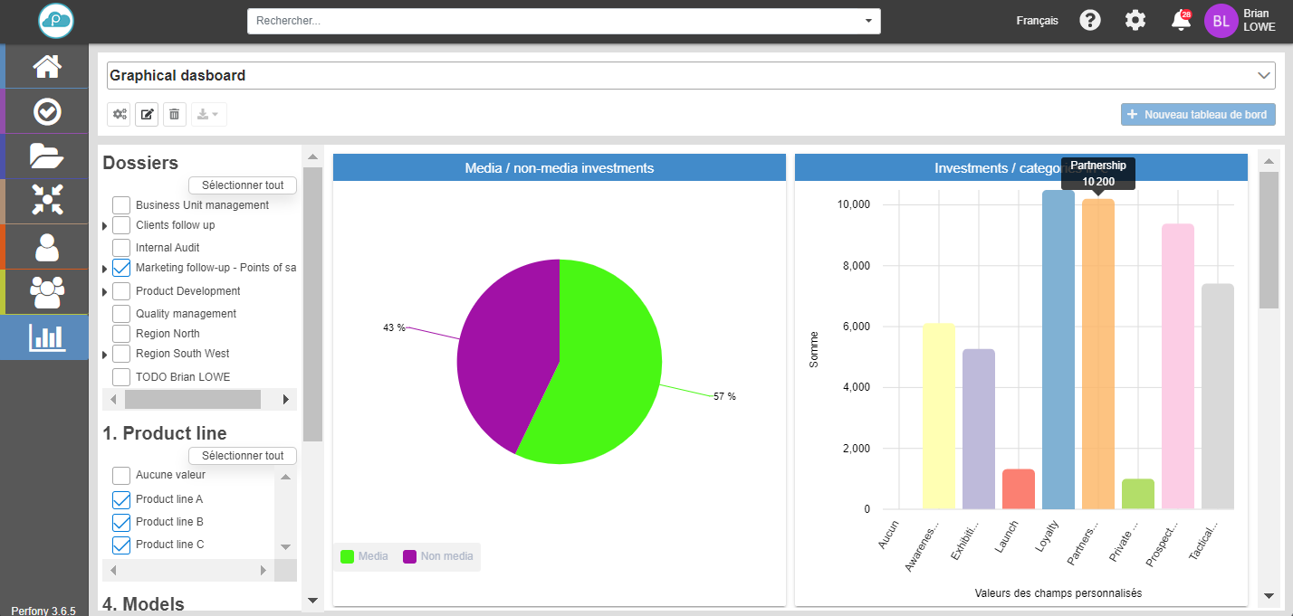
Task: Switch language via Français link
Action: pos(1037,21)
